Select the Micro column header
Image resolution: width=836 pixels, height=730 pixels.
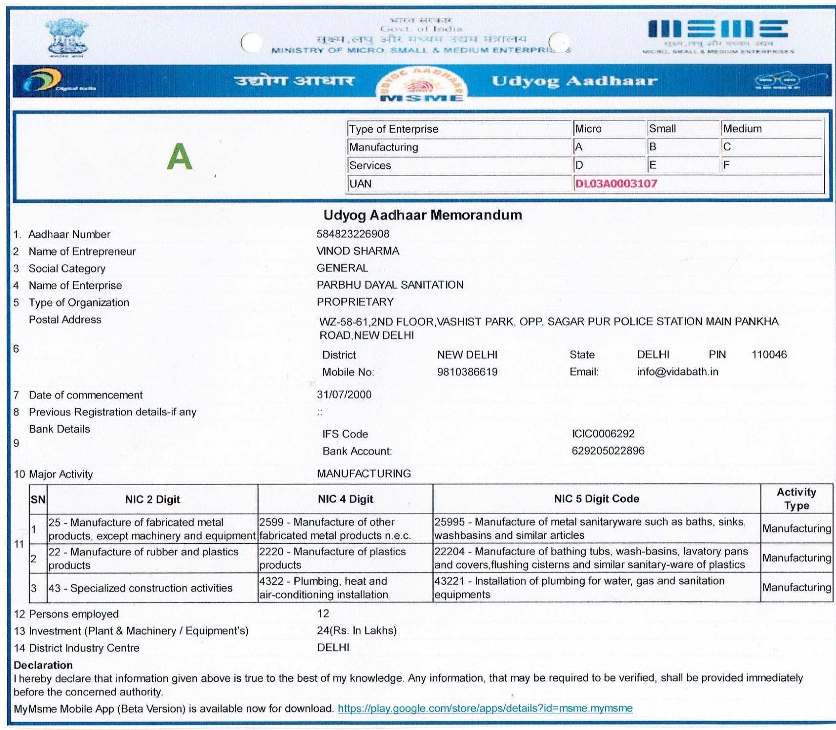pyautogui.click(x=588, y=129)
